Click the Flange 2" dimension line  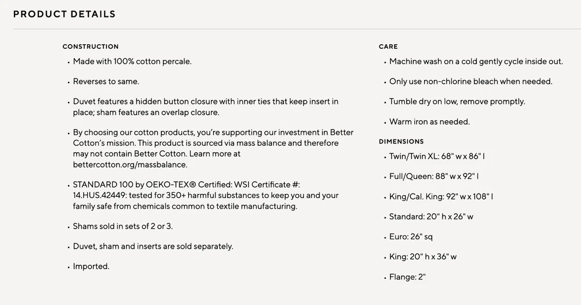(x=408, y=277)
